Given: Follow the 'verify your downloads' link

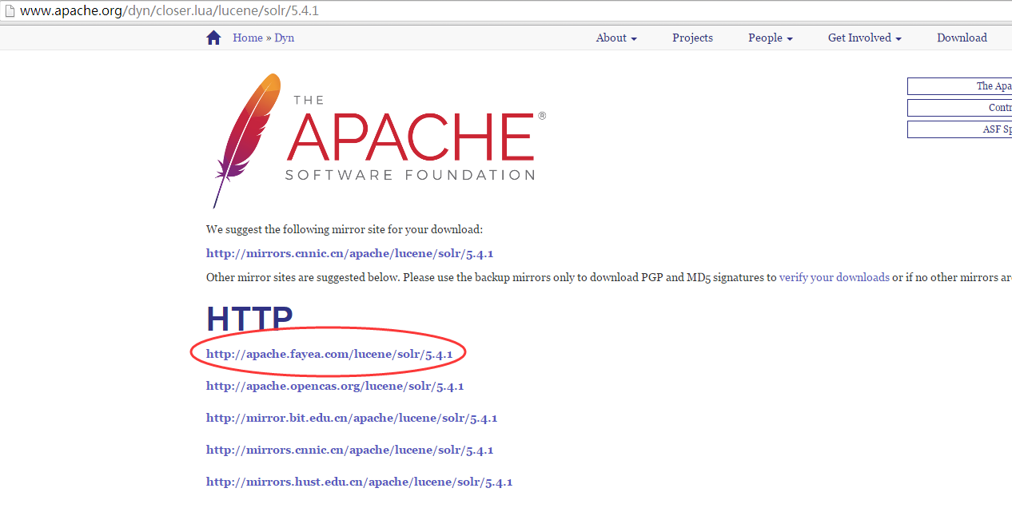Looking at the screenshot, I should tap(835, 278).
